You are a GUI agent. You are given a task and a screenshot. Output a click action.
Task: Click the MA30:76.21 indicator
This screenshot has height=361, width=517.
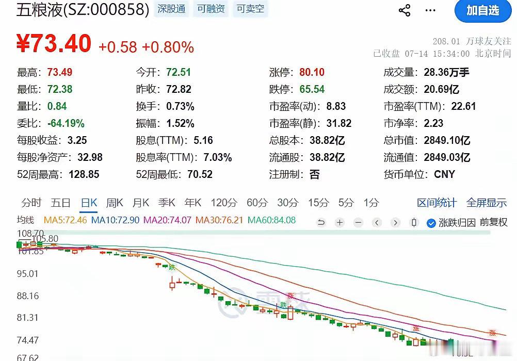click(x=219, y=220)
